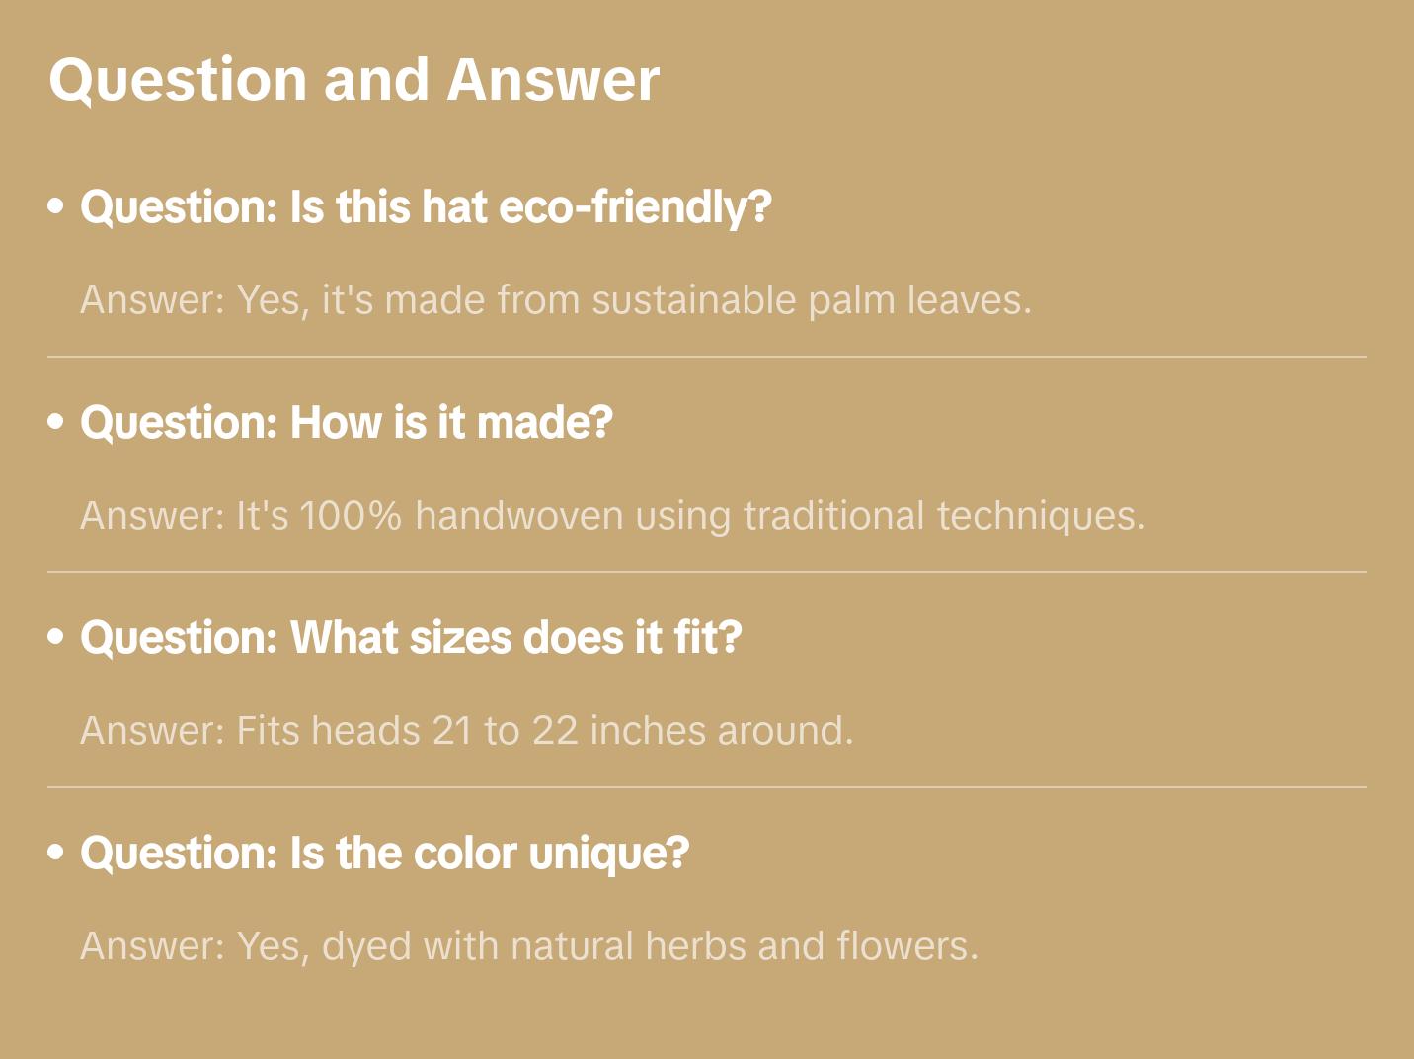The image size is (1414, 1059).
Task: Click the word "flowers" in the last answer
Action: pos(906,946)
